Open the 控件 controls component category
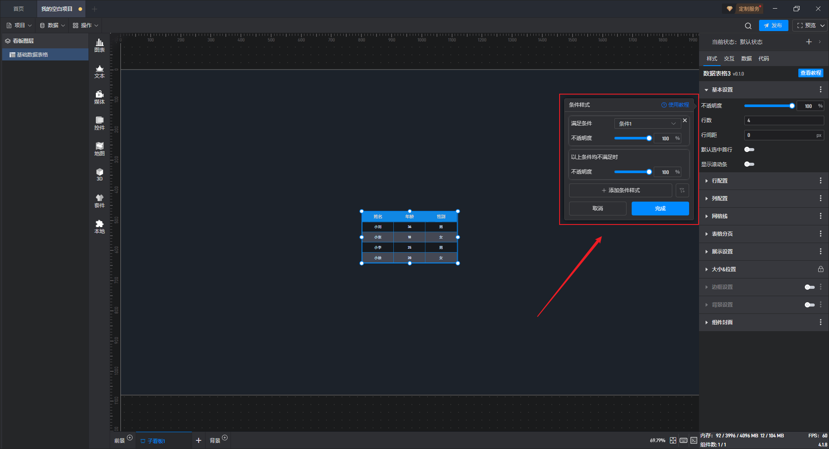This screenshot has height=449, width=829. pos(99,123)
